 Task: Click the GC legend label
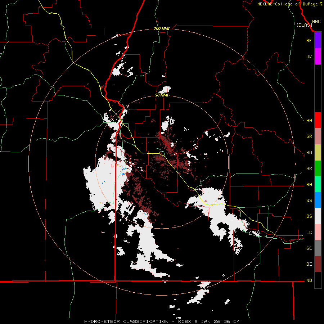point(309,248)
